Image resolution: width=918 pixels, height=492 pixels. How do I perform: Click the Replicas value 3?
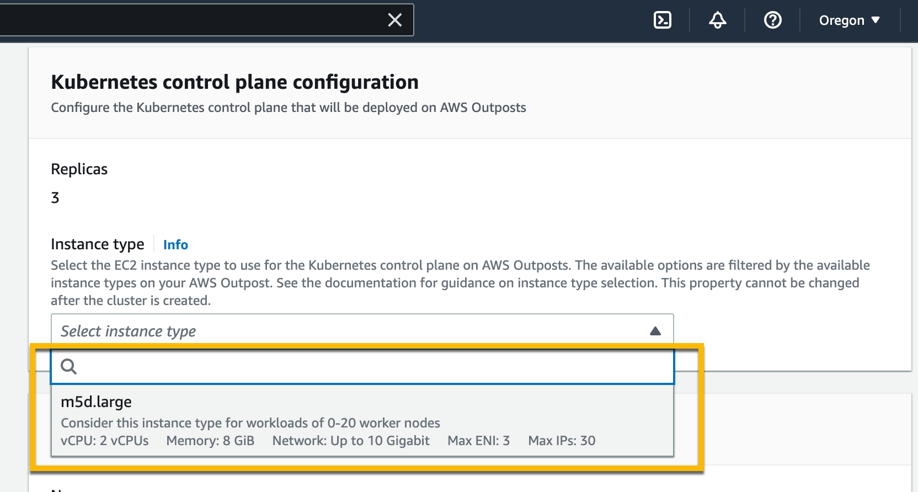tap(55, 197)
